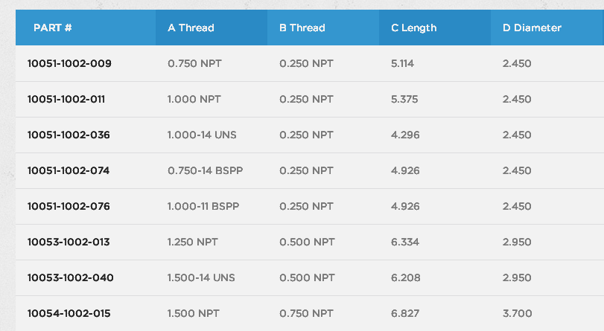Click the 0.750 NPT B Thread cell
Screen dimensions: 604x331
307,313
